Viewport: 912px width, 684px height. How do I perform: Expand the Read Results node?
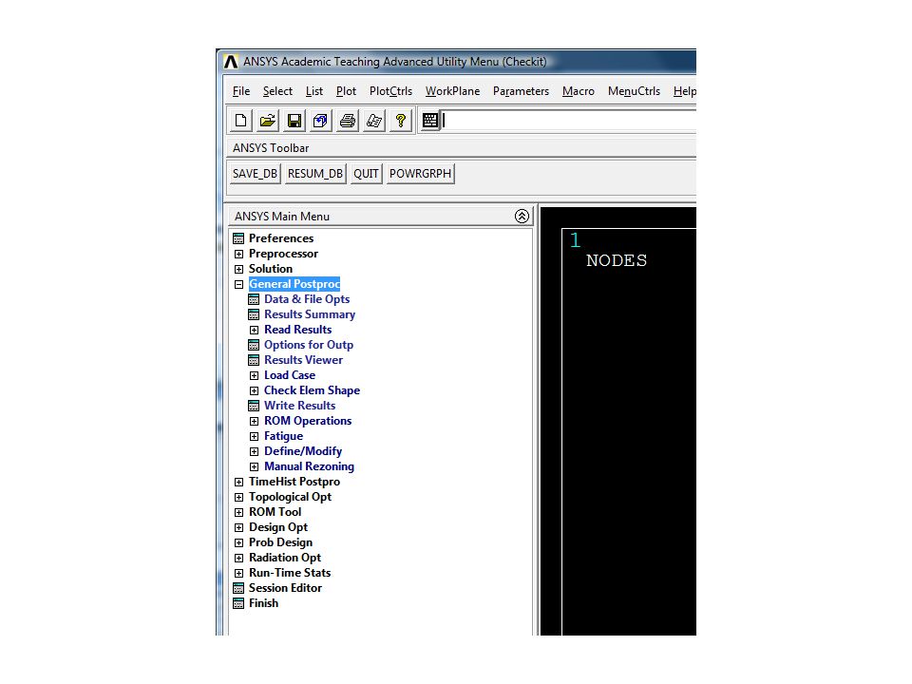255,330
